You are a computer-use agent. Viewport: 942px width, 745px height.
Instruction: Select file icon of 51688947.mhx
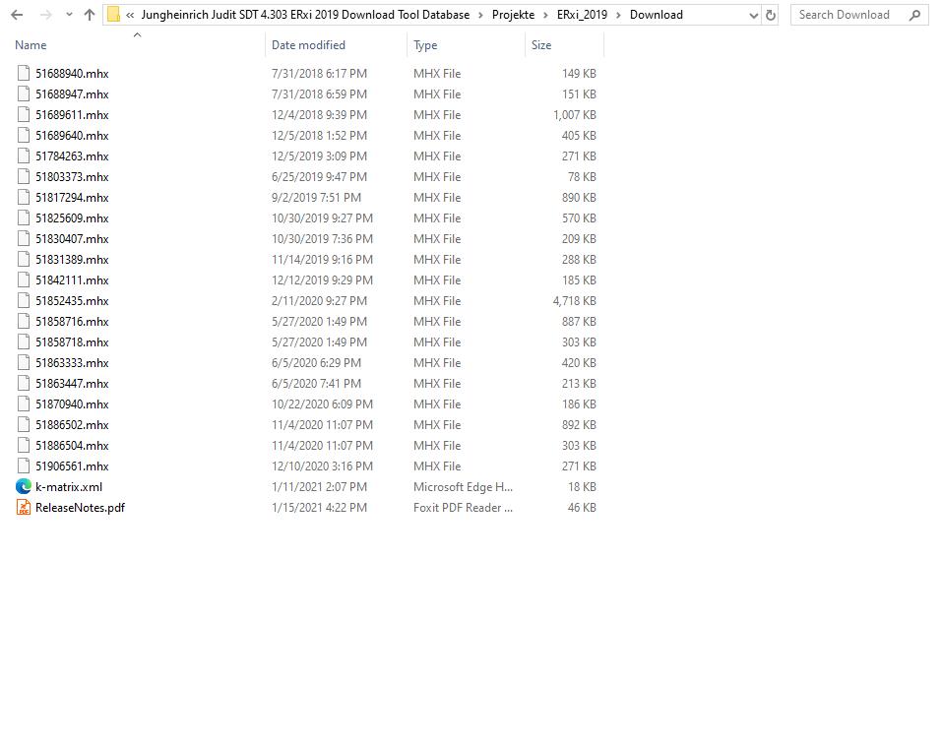point(24,93)
